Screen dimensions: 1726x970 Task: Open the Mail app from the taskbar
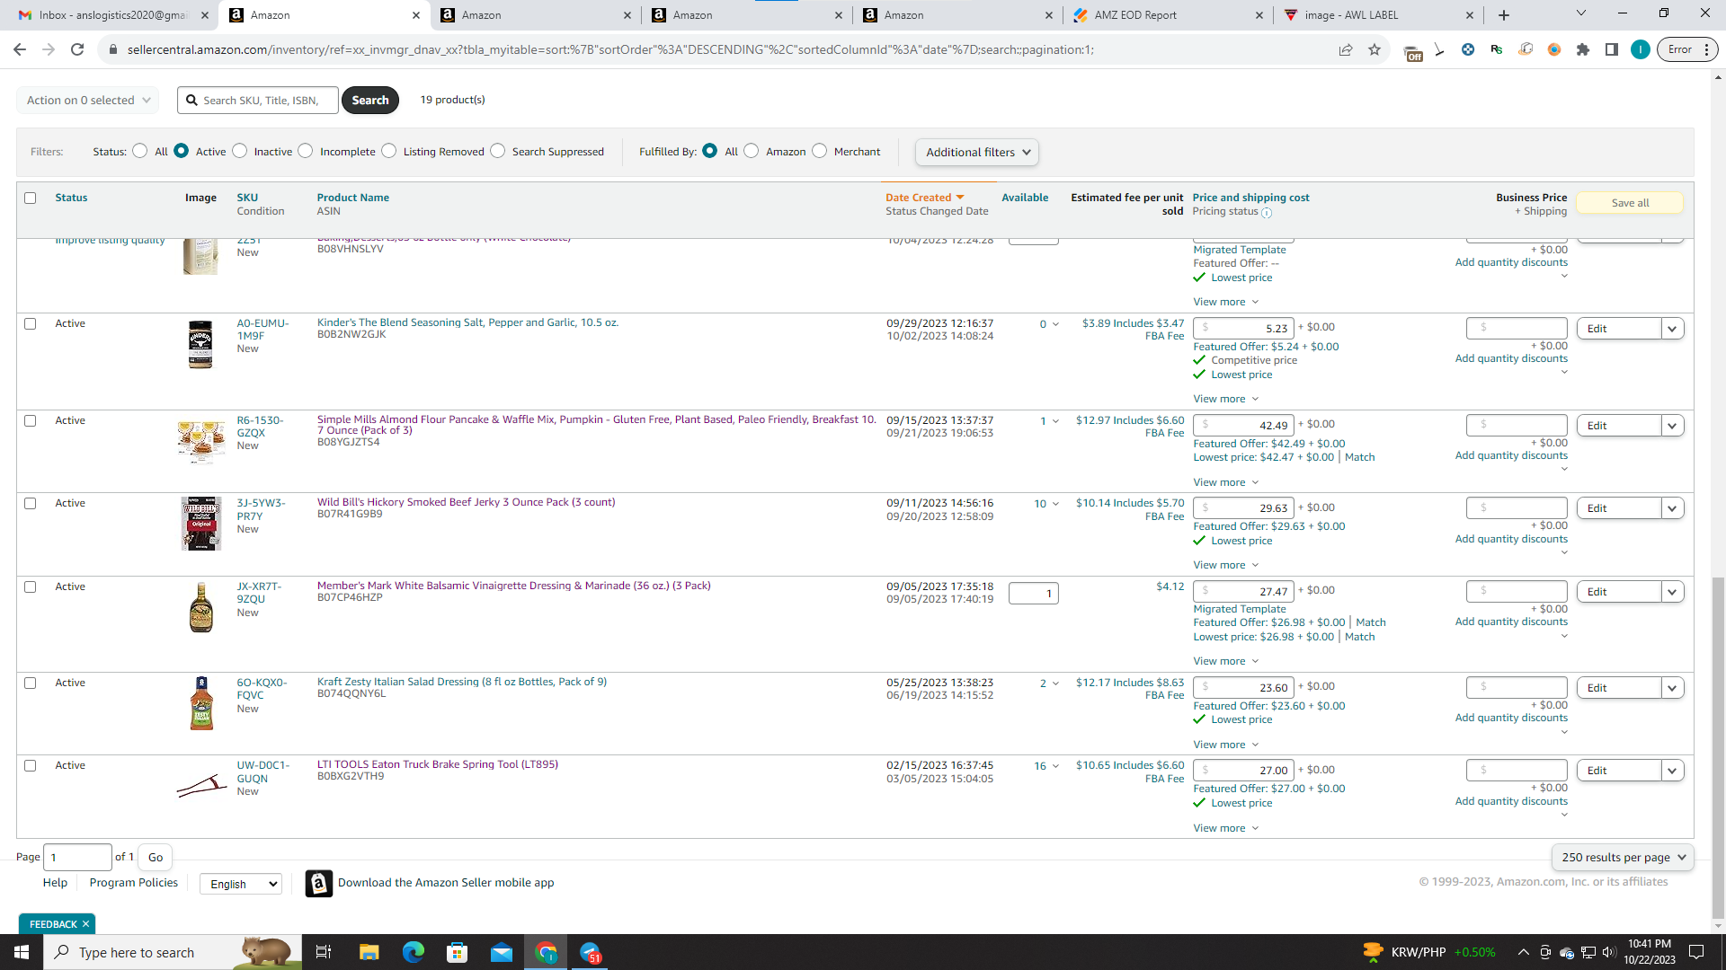pyautogui.click(x=502, y=952)
